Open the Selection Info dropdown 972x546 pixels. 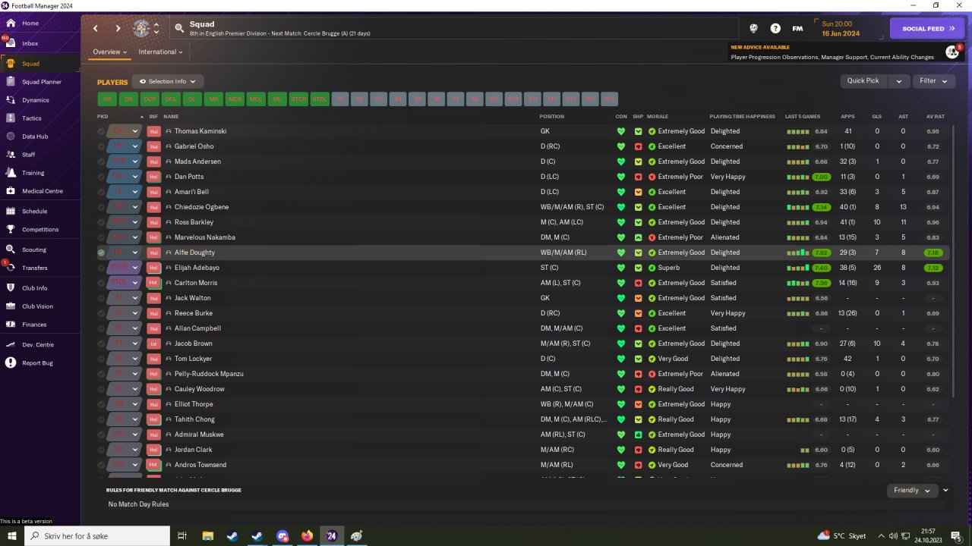pos(167,82)
